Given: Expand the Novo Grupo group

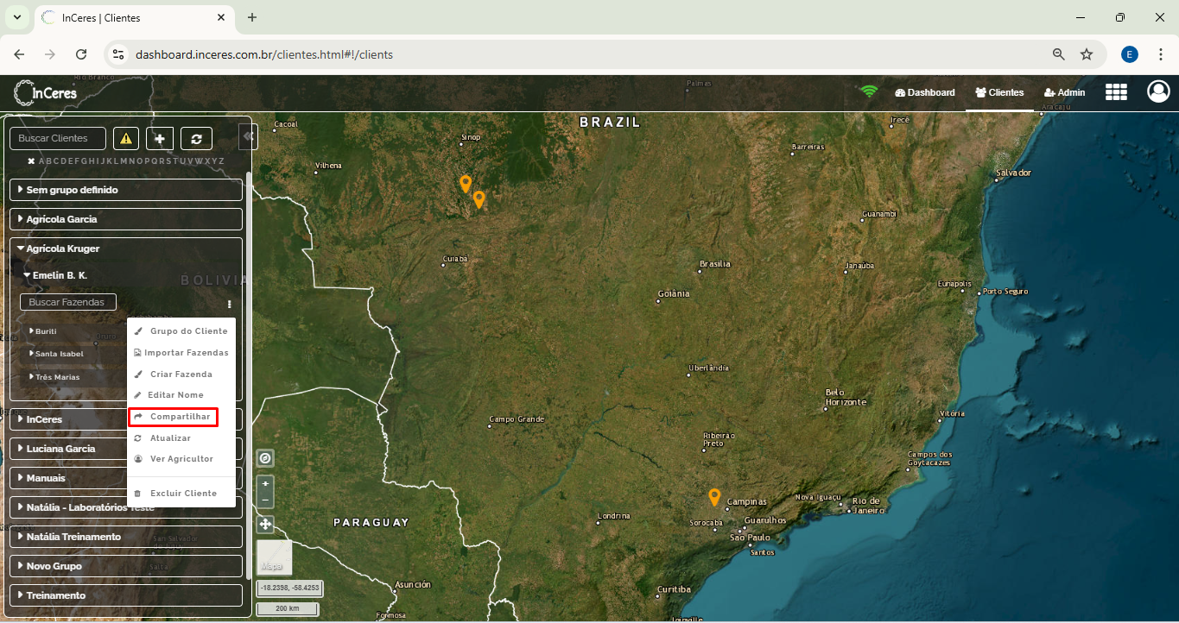Looking at the screenshot, I should [x=126, y=566].
